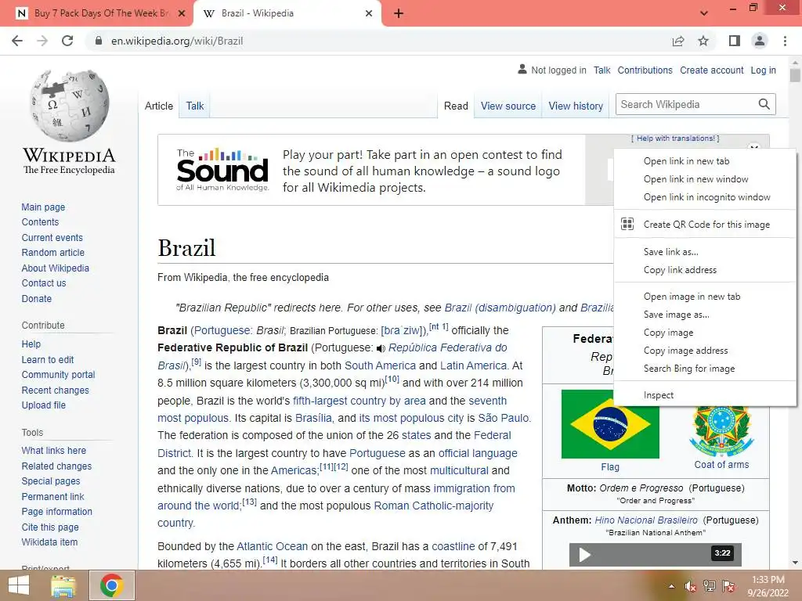The height and width of the screenshot is (601, 802).
Task: Click the coat of arms image
Action: pos(721,431)
